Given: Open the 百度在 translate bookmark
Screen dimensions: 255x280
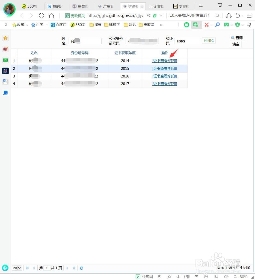Looking at the screenshot, I should pyautogui.click(x=59, y=25).
